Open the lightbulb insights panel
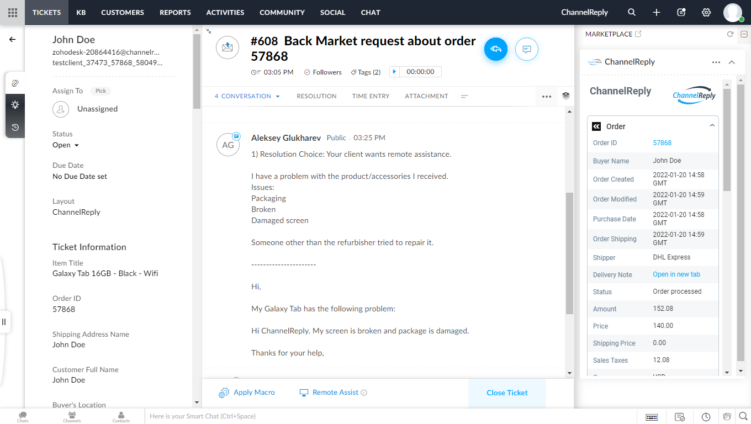 15,105
